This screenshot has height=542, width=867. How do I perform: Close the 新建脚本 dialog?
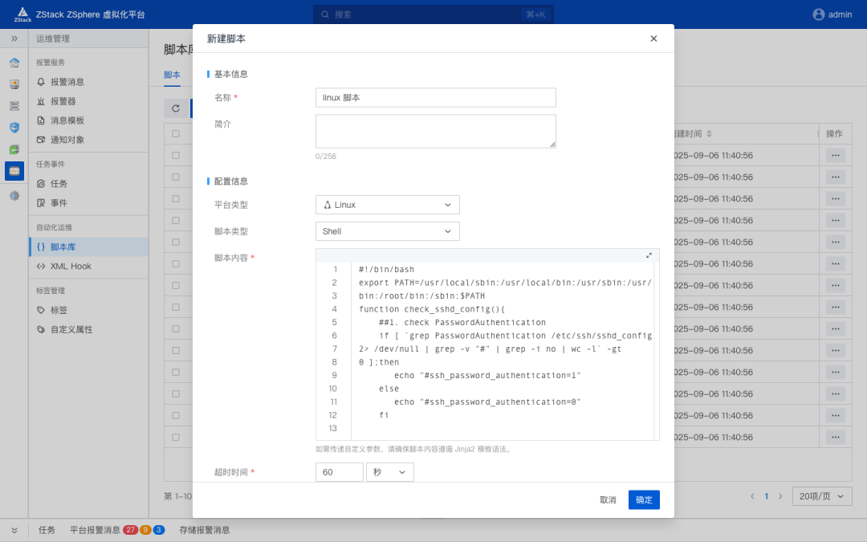click(653, 39)
